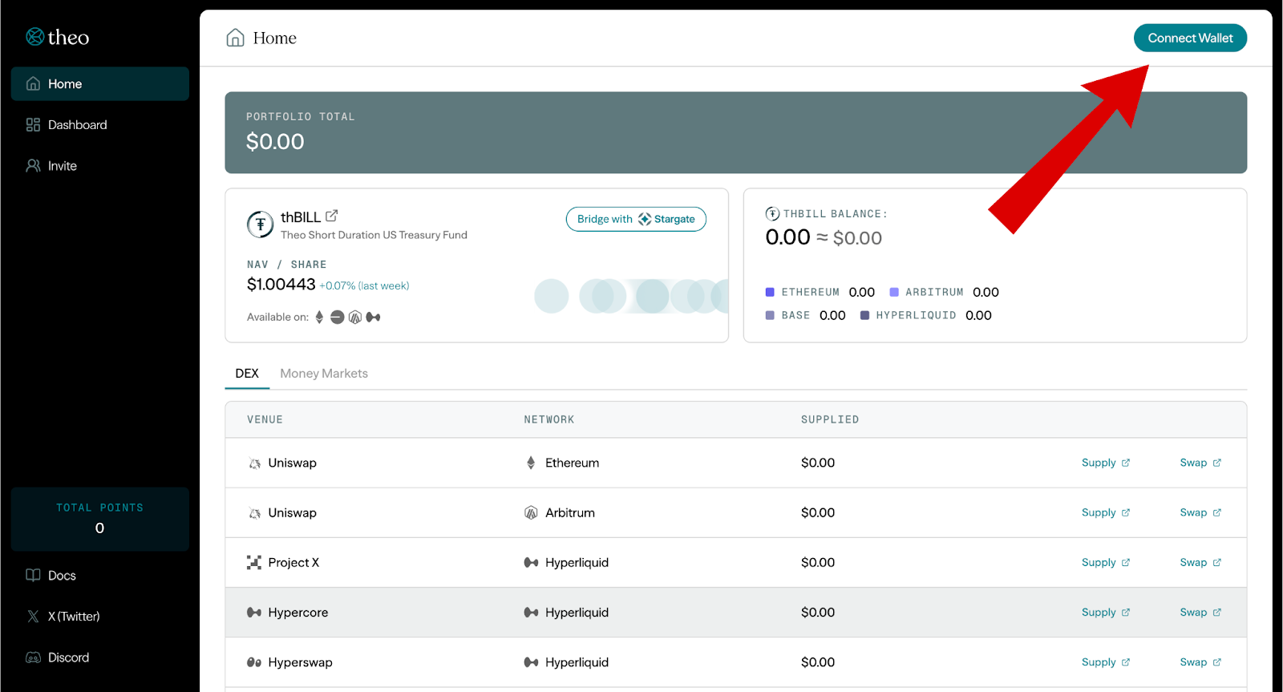Switch to the Money Markets tab
The image size is (1283, 692).
(x=324, y=374)
